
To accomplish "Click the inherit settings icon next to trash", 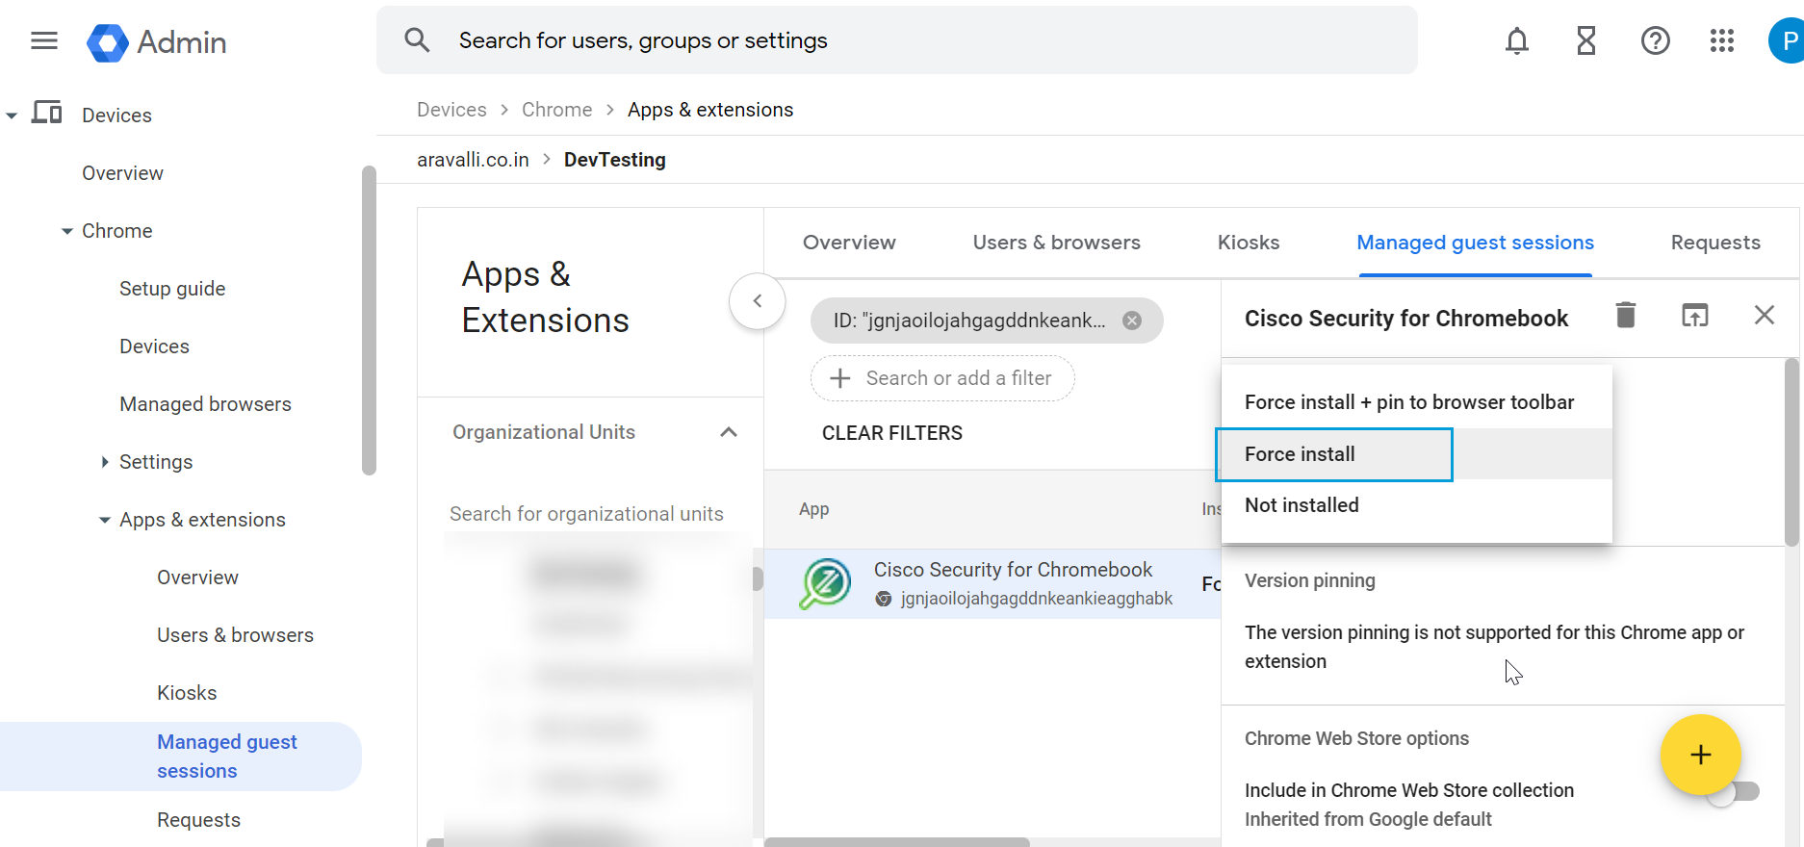I will 1695,315.
